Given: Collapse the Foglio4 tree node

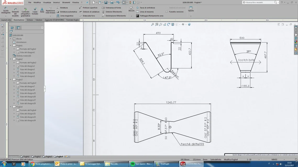Looking at the screenshot, I should tap(11, 107).
